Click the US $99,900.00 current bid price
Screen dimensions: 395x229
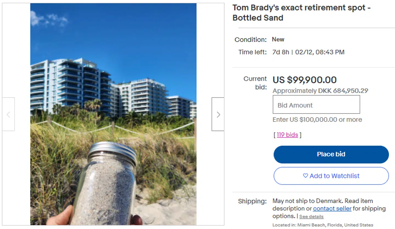click(x=304, y=80)
